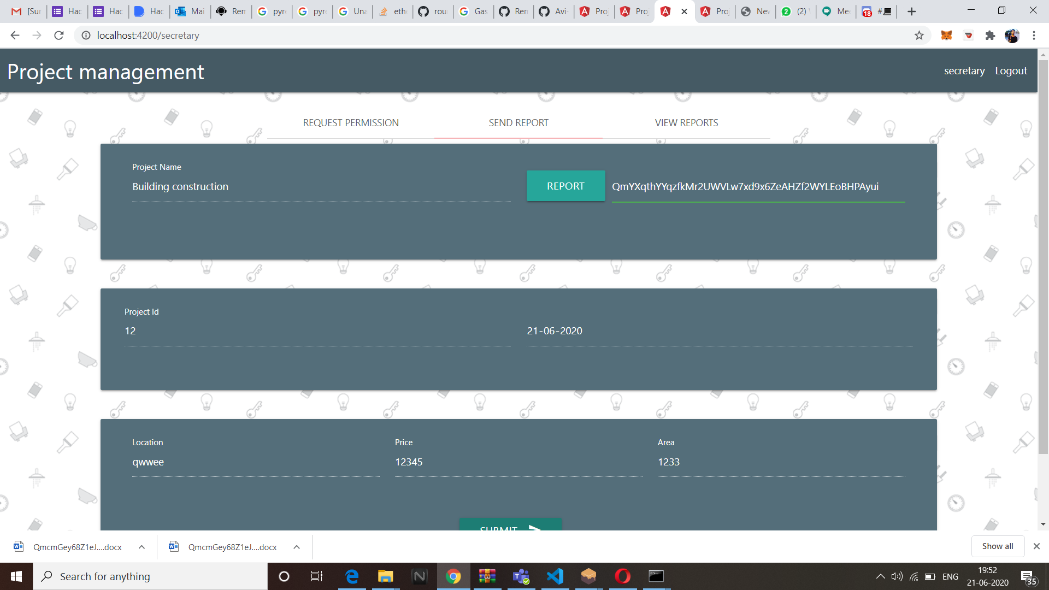
Task: Click the page vertical scrollbar thumb
Action: tap(1043, 257)
